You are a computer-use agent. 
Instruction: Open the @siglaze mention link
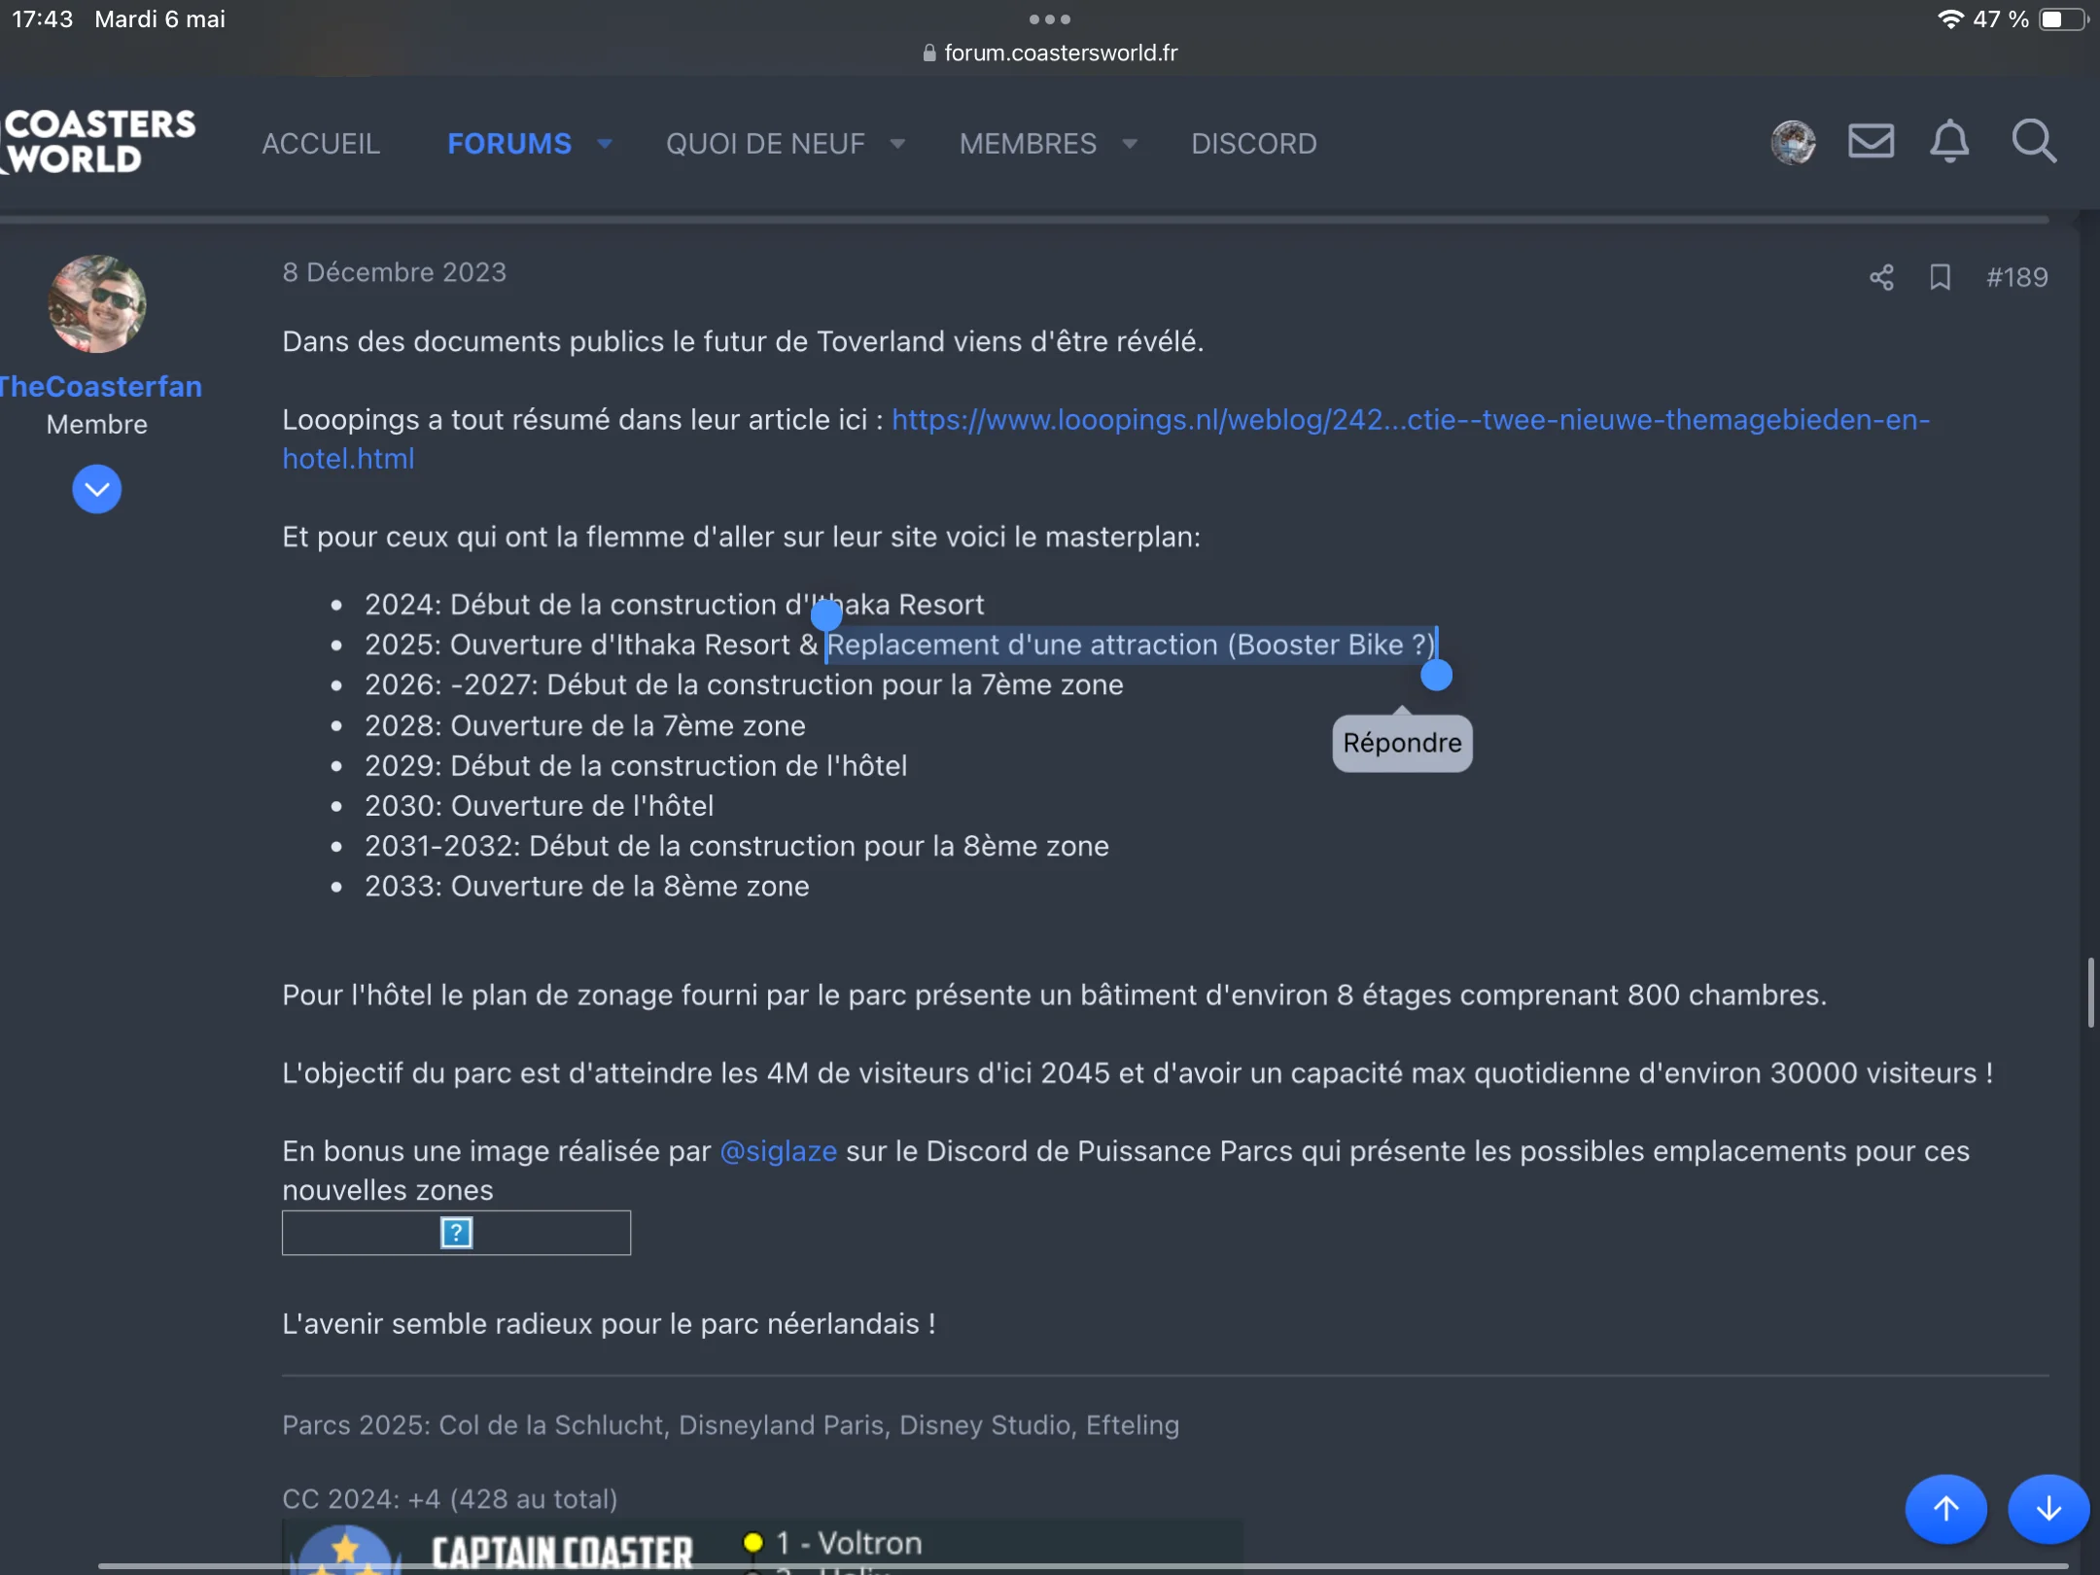[778, 1151]
